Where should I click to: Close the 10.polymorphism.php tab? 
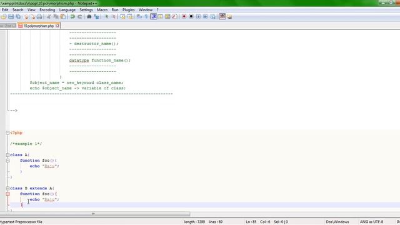[x=57, y=26]
